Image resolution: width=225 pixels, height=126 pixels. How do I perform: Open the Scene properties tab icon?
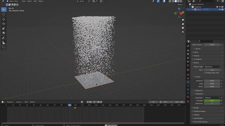pyautogui.click(x=188, y=62)
